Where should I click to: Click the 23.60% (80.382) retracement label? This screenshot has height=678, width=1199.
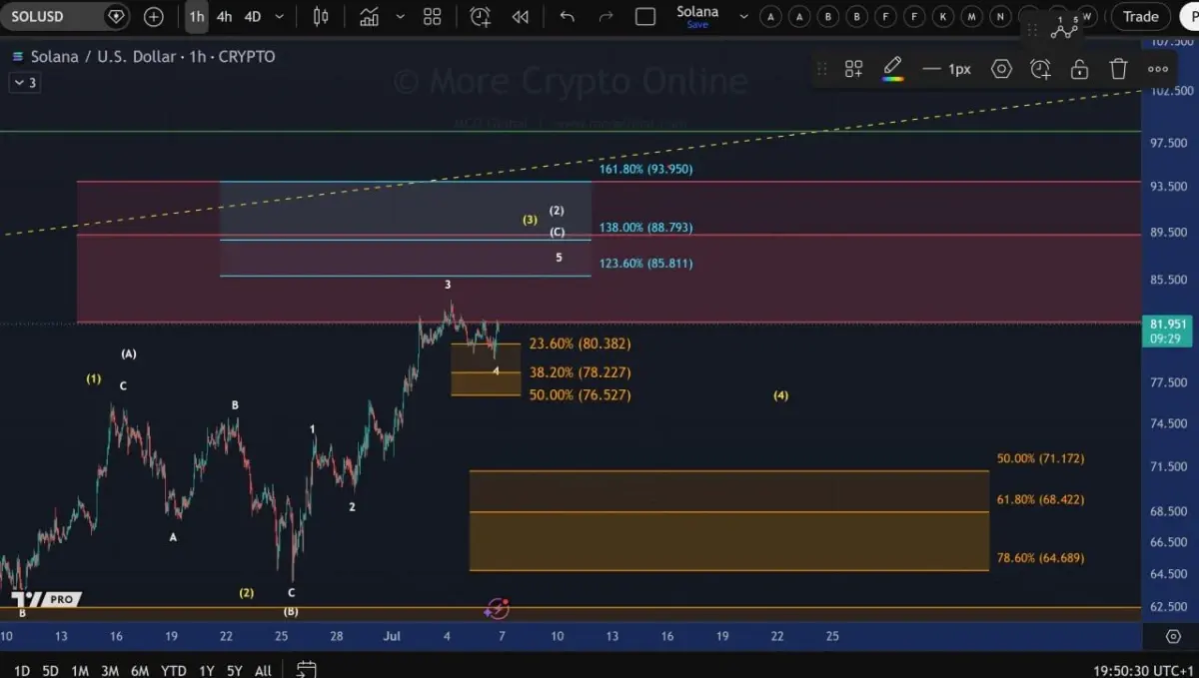point(580,343)
